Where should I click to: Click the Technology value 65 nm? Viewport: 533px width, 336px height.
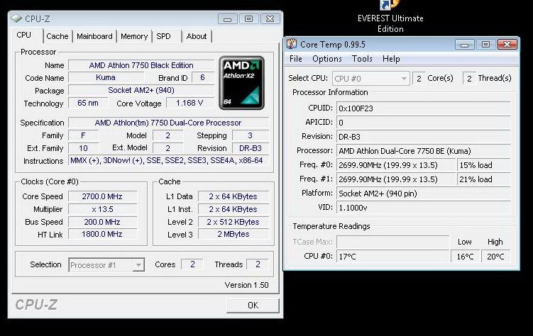coord(88,103)
